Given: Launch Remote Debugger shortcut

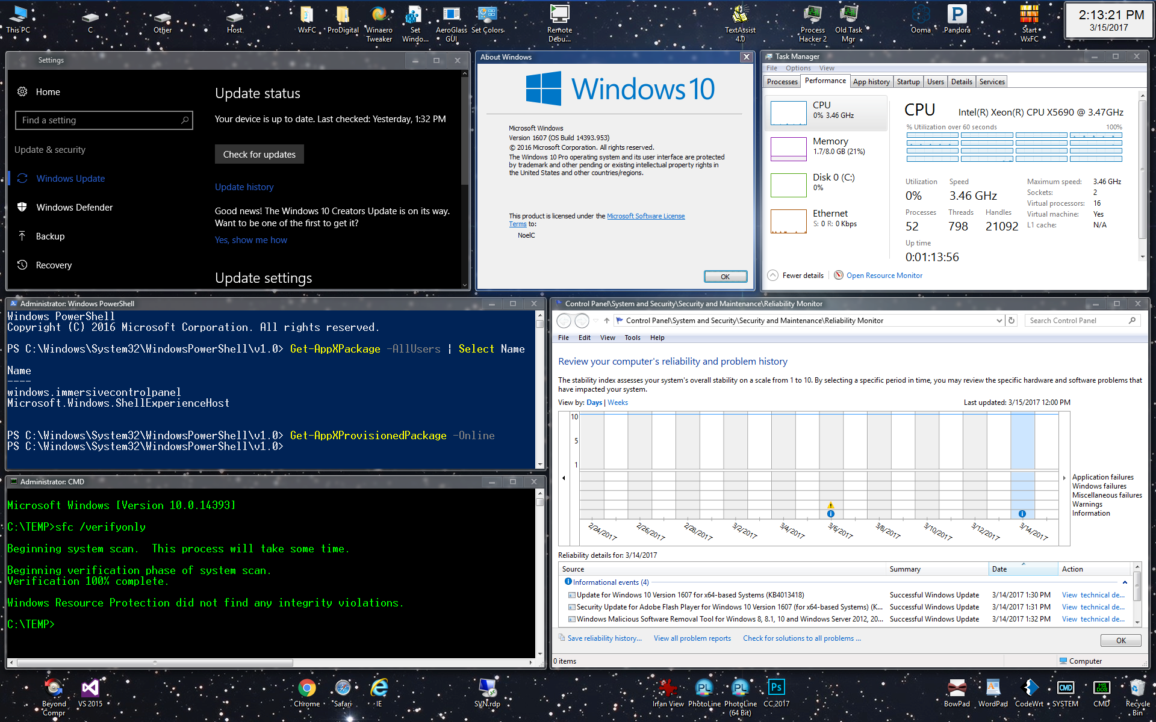Looking at the screenshot, I should click(560, 24).
